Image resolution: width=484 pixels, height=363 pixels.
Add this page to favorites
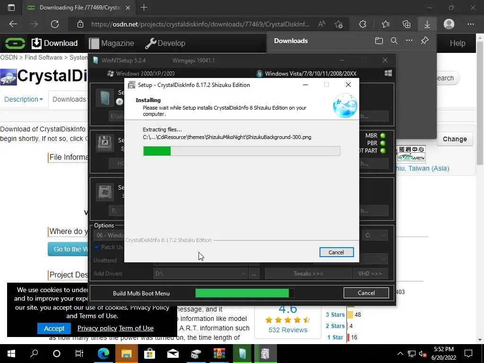point(338,24)
